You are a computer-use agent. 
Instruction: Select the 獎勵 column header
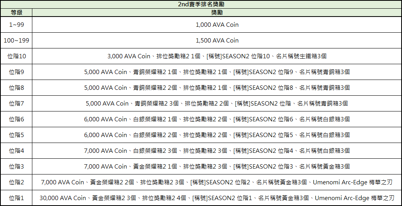tap(217, 13)
